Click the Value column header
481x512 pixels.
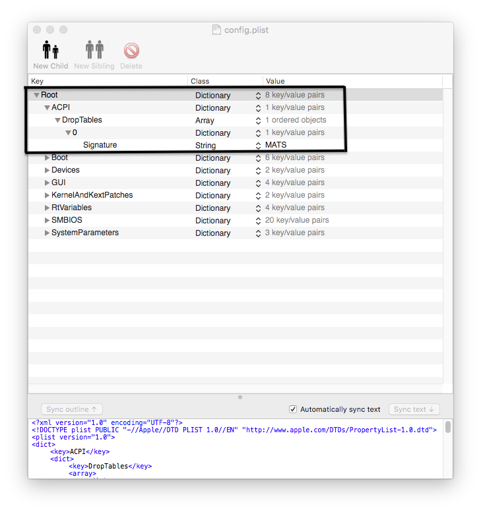[353, 81]
